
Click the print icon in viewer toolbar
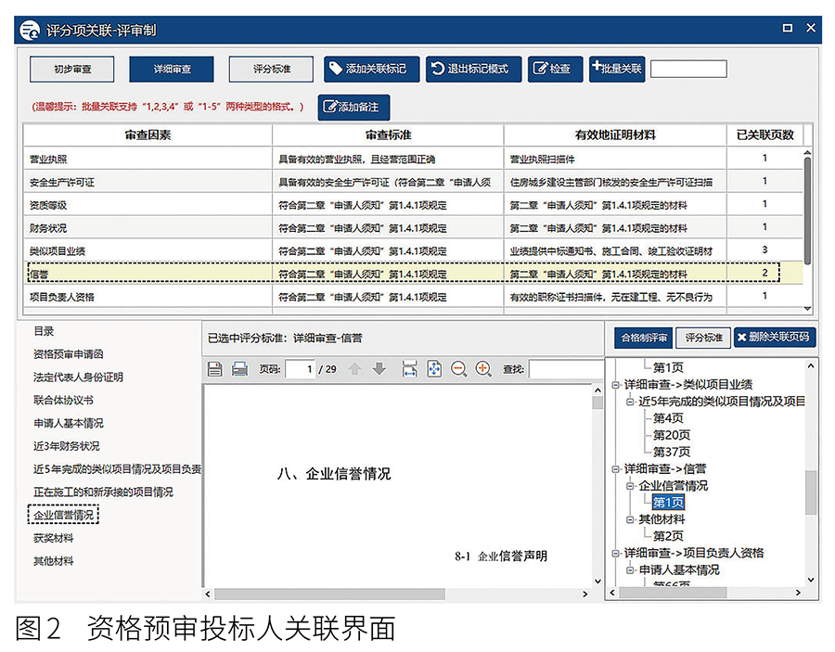pos(239,369)
